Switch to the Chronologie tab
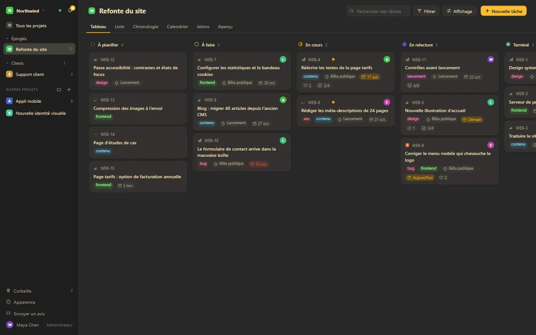 [146, 27]
